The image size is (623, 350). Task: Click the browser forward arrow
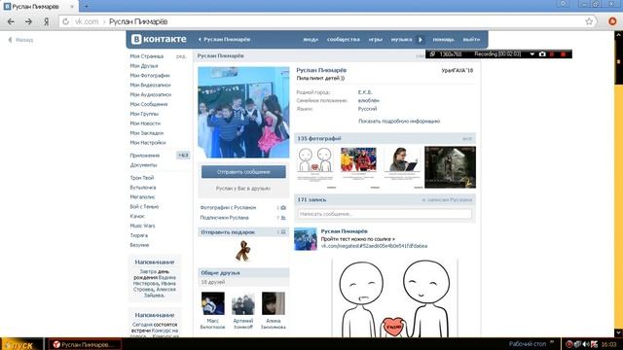(28, 21)
